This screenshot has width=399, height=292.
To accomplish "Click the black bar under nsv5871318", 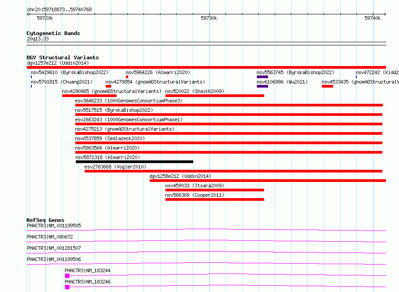I will 134,162.
